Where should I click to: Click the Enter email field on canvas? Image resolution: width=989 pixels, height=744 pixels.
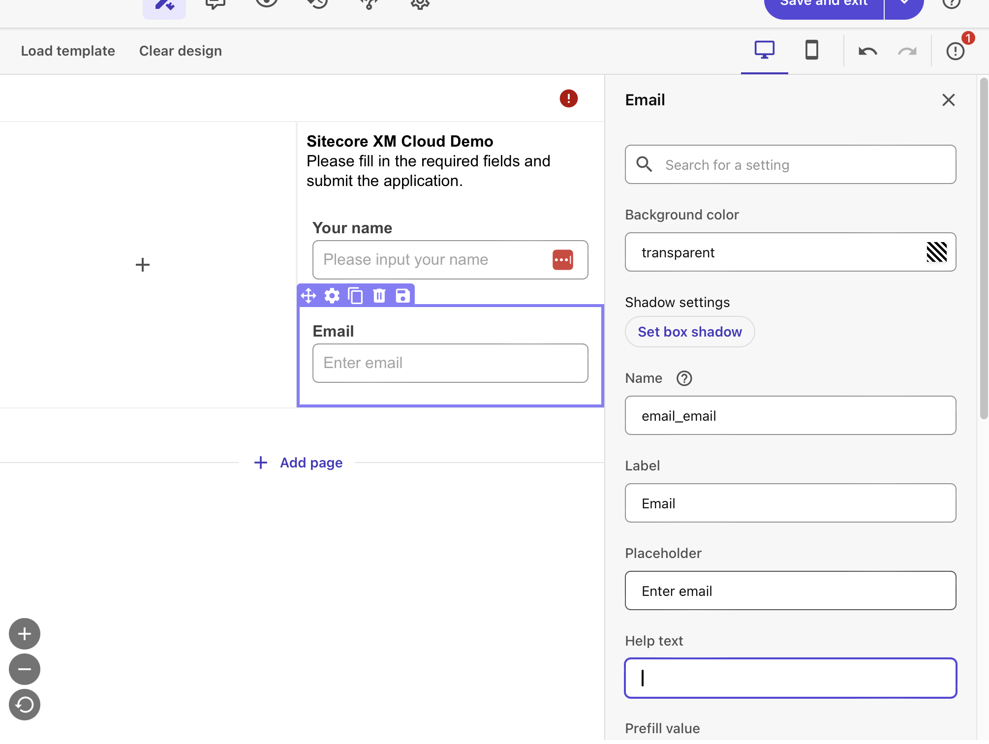click(450, 363)
